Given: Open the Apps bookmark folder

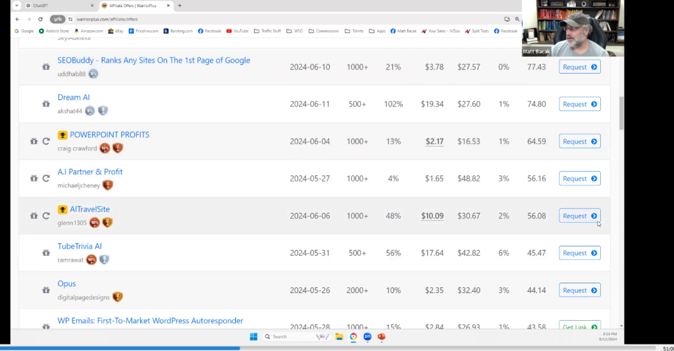Looking at the screenshot, I should tap(377, 31).
